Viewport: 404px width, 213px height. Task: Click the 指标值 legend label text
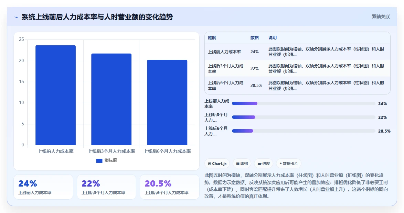[110, 160]
